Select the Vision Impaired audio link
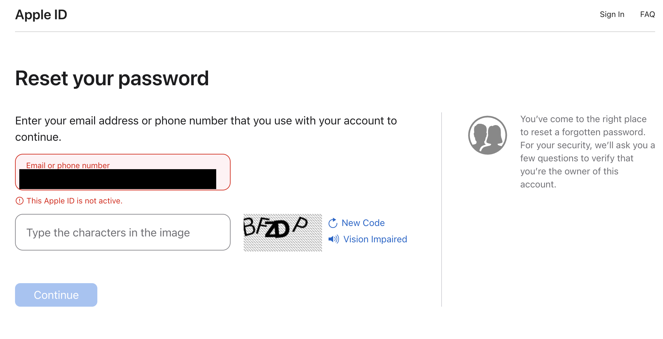The height and width of the screenshot is (339, 663). (x=375, y=239)
